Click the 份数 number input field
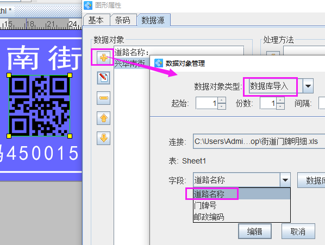This screenshot has height=245, width=325. pos(268,103)
